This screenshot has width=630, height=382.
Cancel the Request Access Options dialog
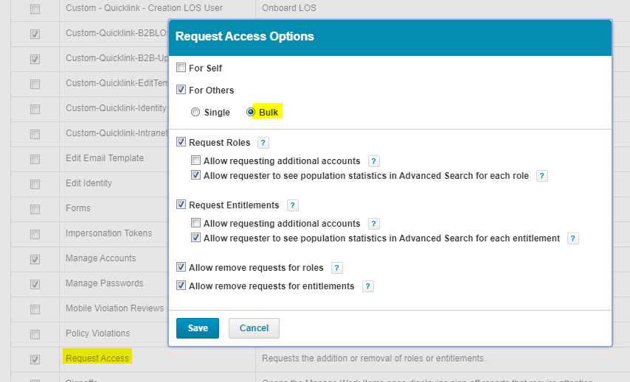click(254, 328)
